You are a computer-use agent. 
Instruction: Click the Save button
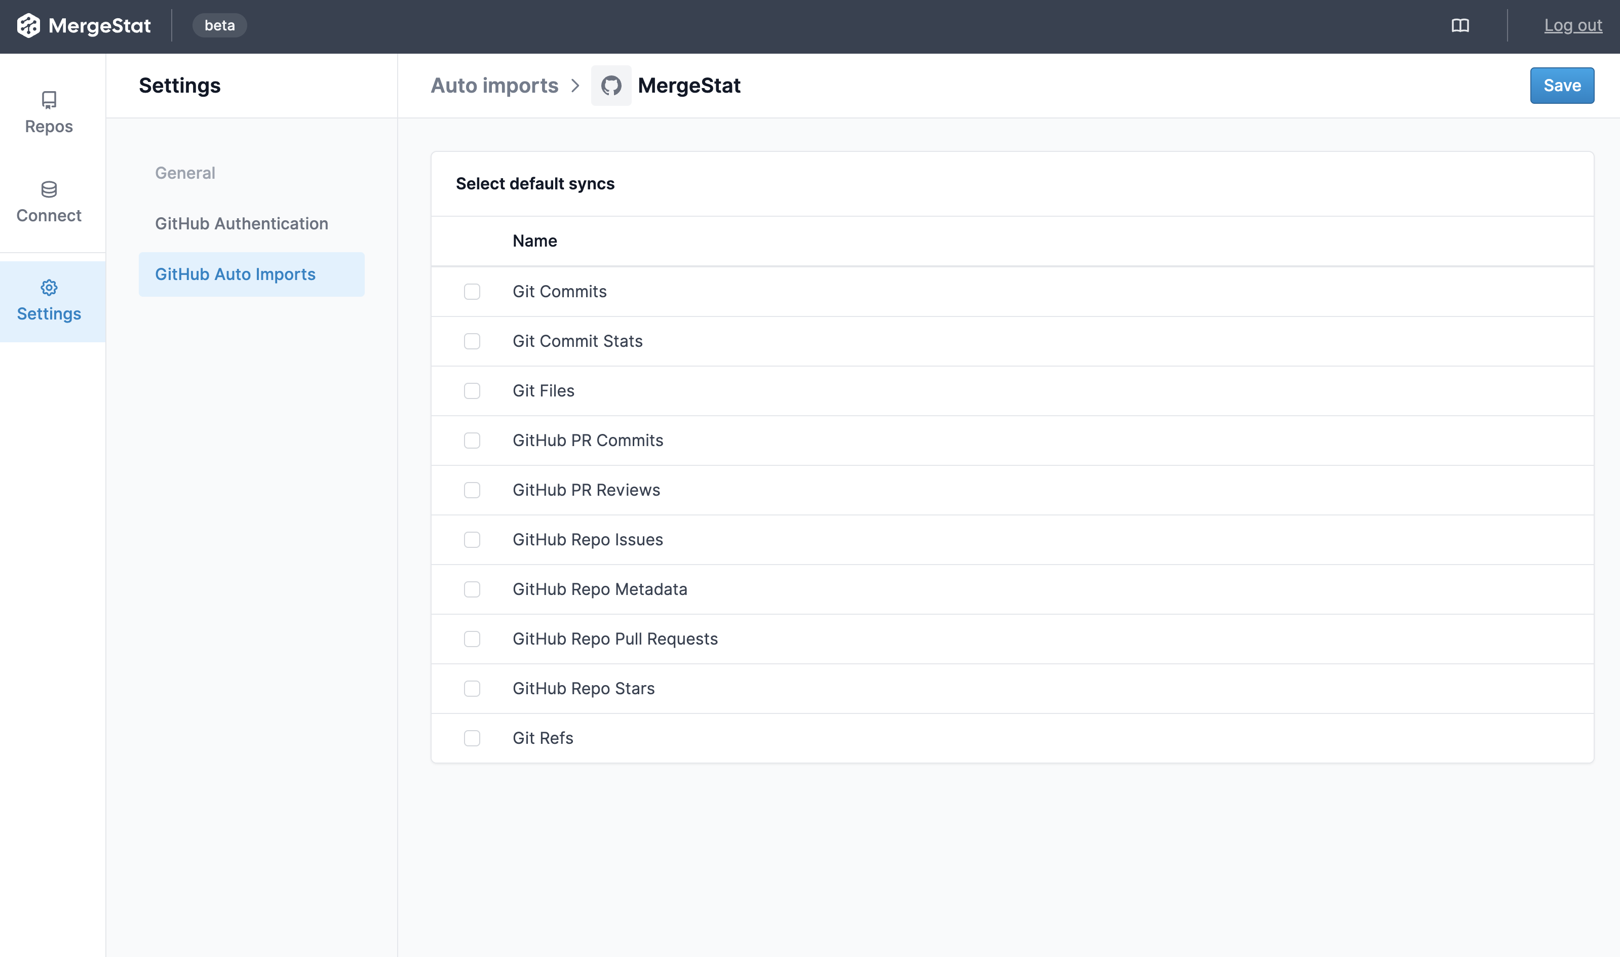coord(1561,85)
